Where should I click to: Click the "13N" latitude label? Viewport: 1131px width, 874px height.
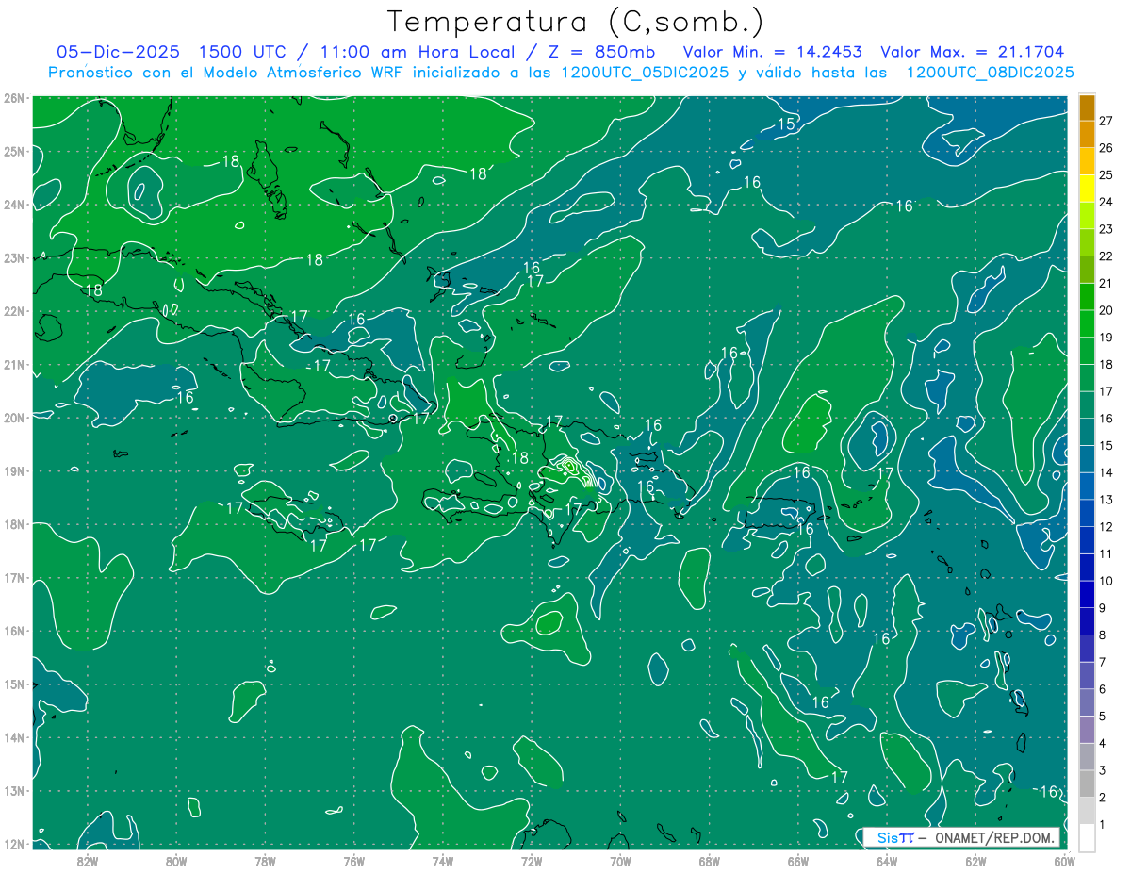point(14,791)
